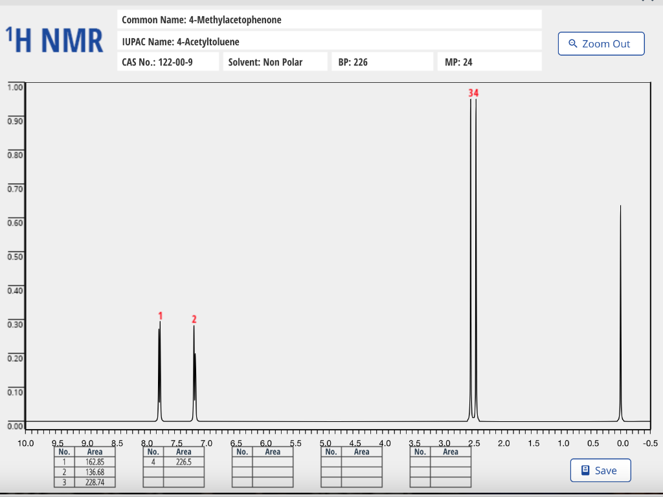The height and width of the screenshot is (497, 663).
Task: Select the IUPAC Name: 4-Acetyltoluene field
Action: click(x=329, y=41)
